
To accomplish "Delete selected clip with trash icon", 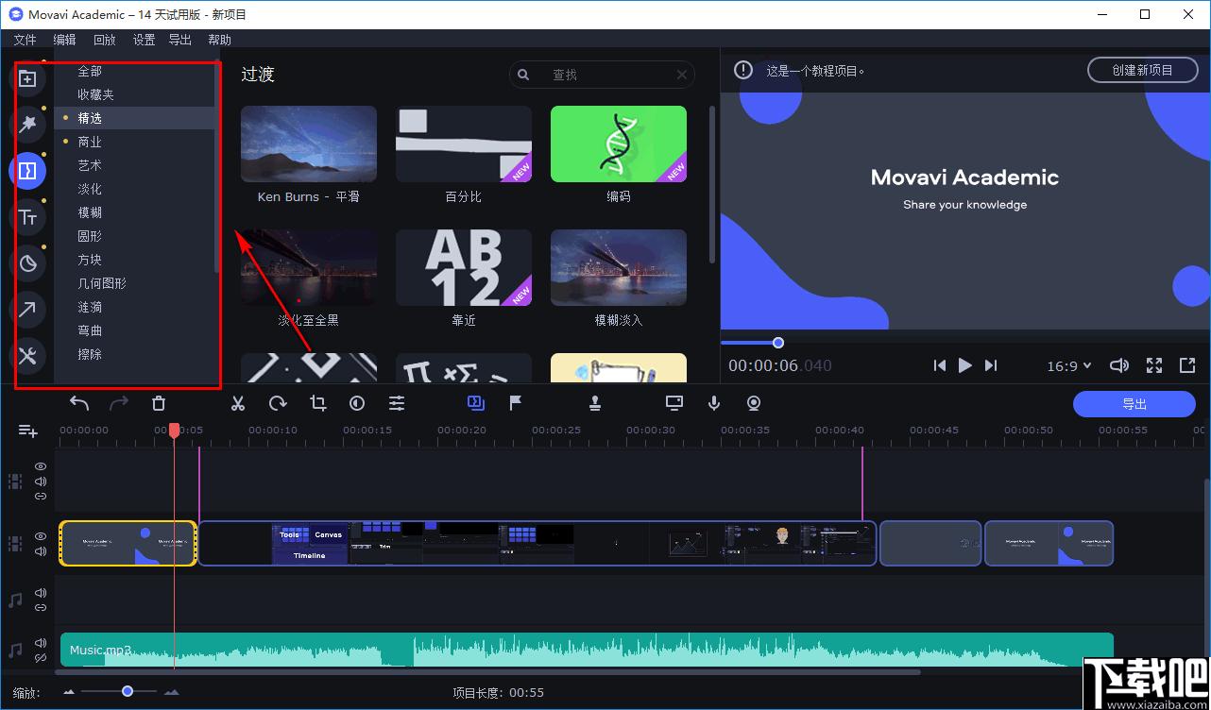I will click(159, 403).
